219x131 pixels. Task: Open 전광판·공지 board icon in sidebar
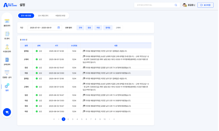point(7,73)
